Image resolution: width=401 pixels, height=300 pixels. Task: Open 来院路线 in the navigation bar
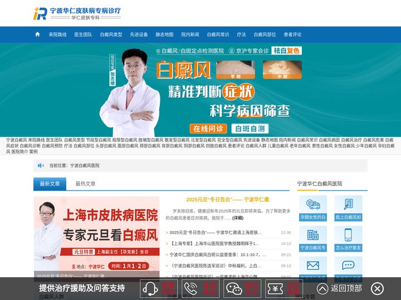[57, 34]
